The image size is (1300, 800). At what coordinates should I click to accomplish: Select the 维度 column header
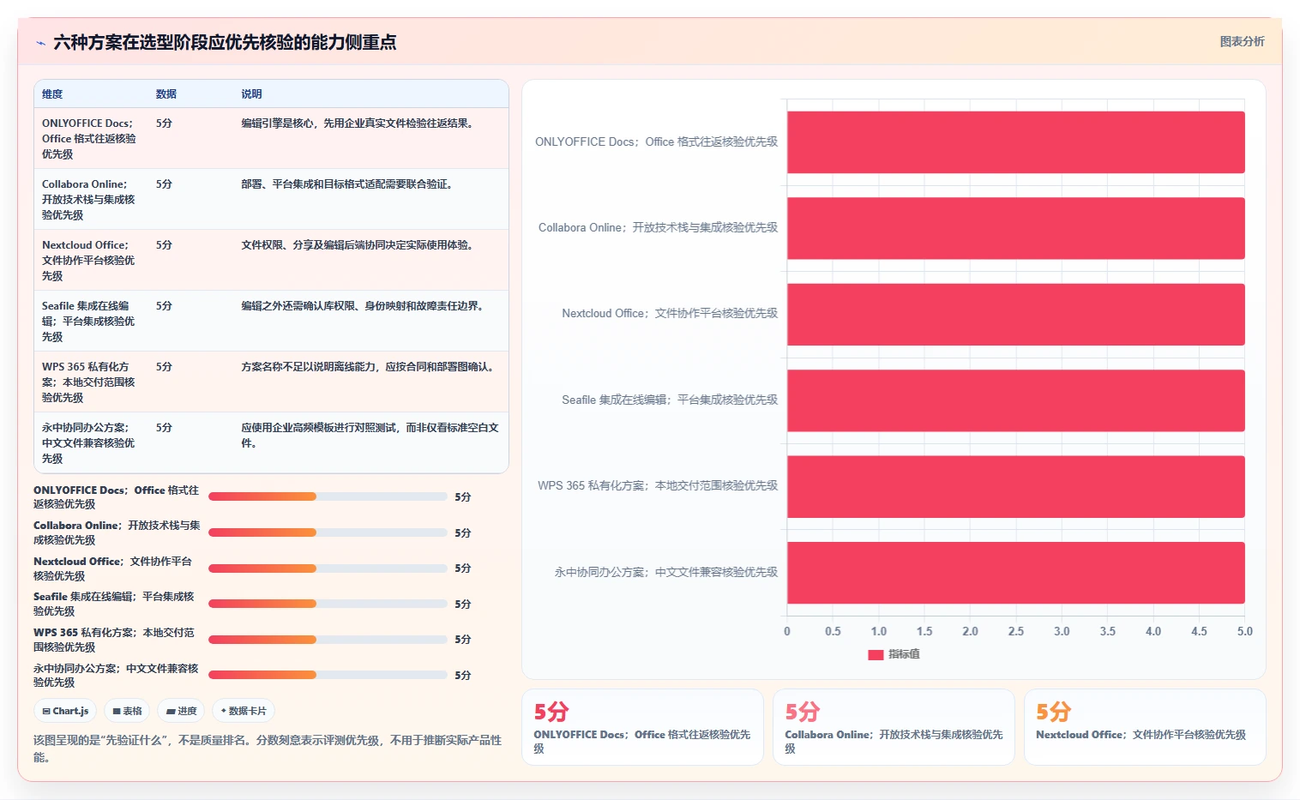coord(52,94)
